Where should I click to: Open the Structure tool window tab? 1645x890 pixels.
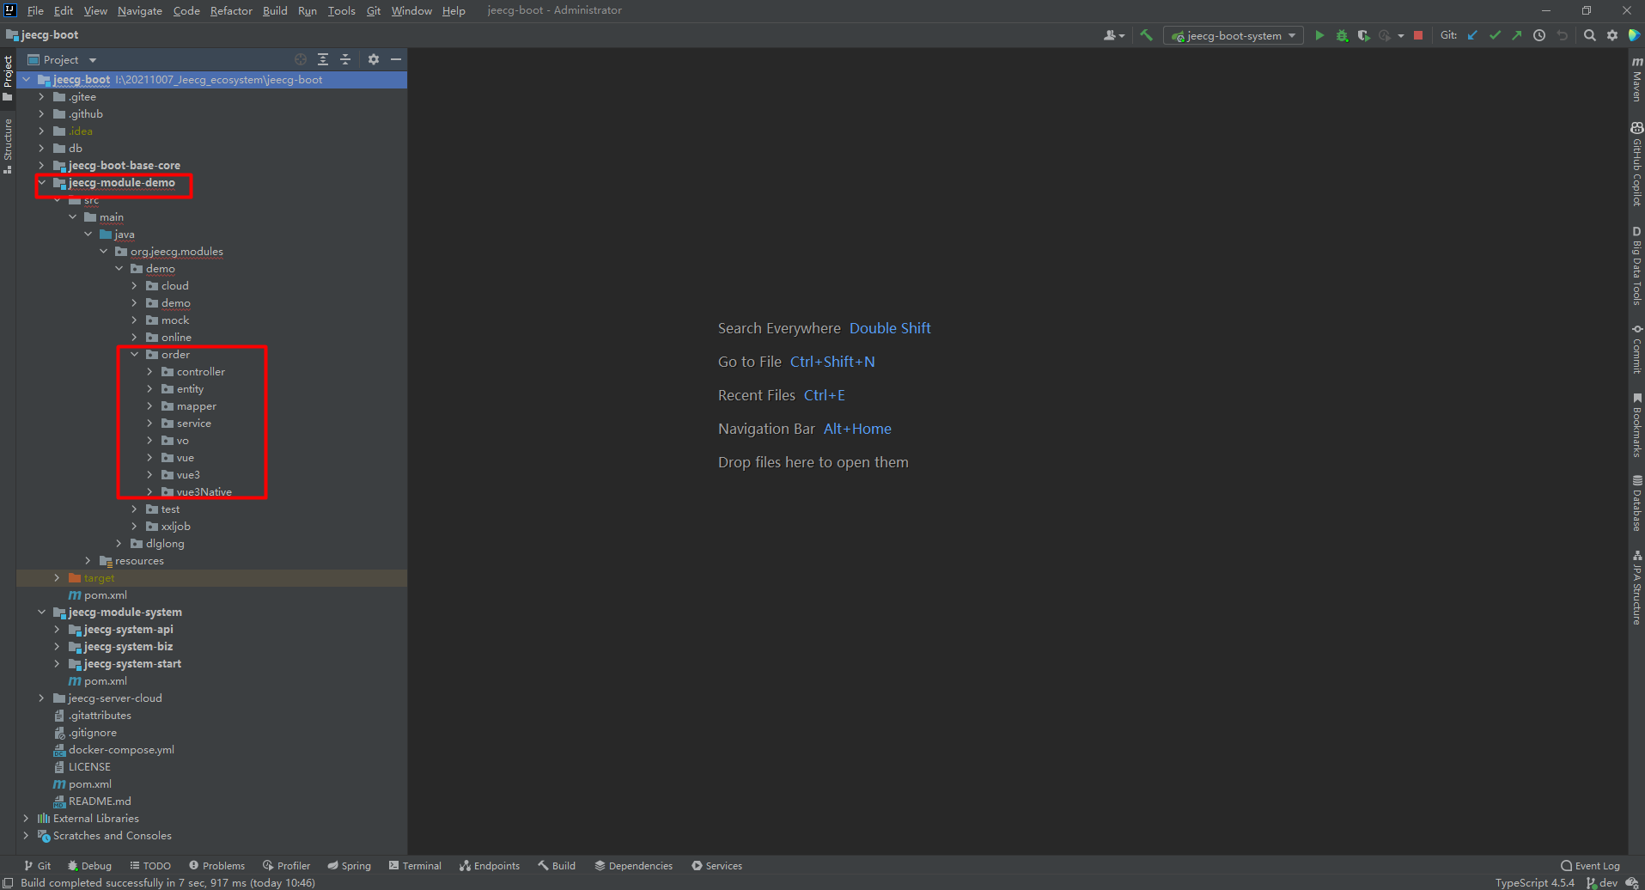pyautogui.click(x=8, y=145)
